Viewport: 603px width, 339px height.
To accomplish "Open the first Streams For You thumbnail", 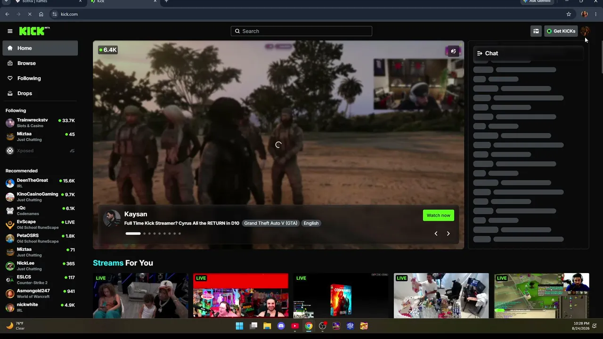I will [140, 296].
